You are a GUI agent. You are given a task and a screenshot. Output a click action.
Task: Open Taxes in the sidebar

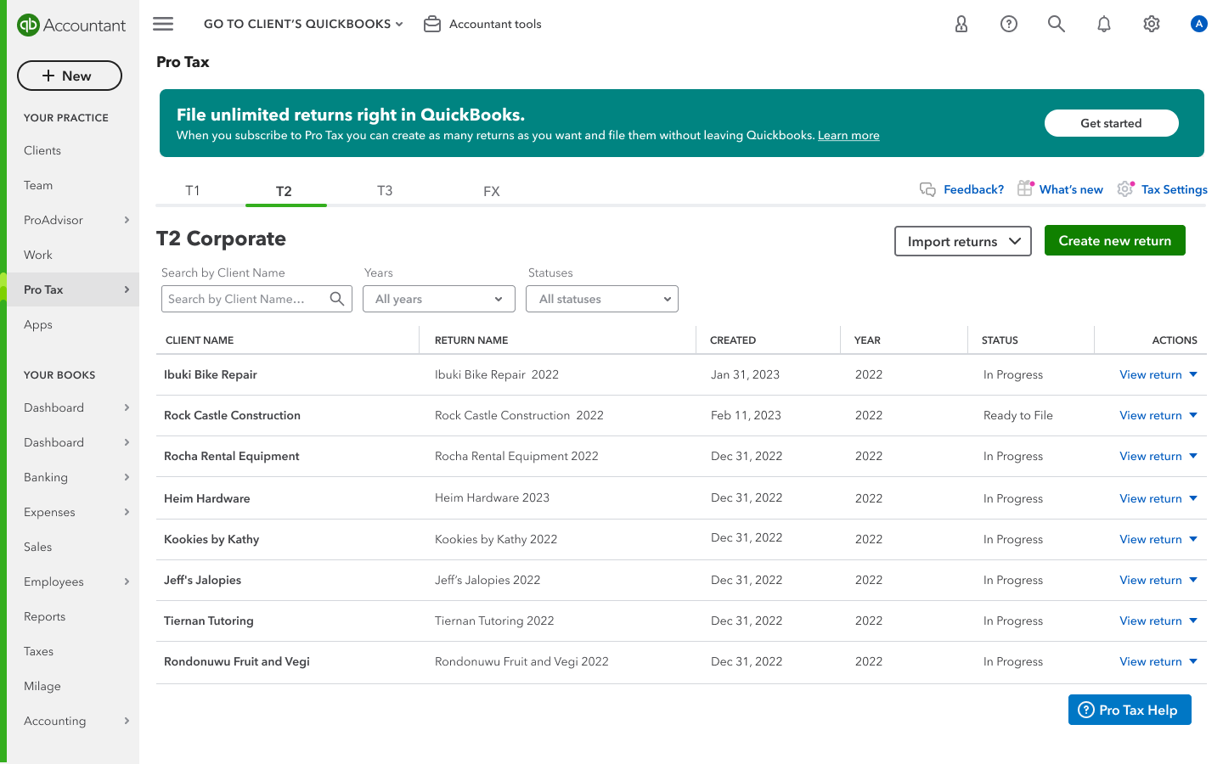pos(39,651)
